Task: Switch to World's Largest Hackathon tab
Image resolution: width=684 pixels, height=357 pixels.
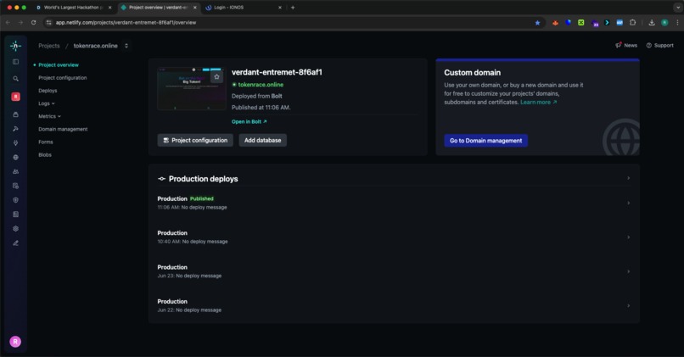Action: coord(73,8)
